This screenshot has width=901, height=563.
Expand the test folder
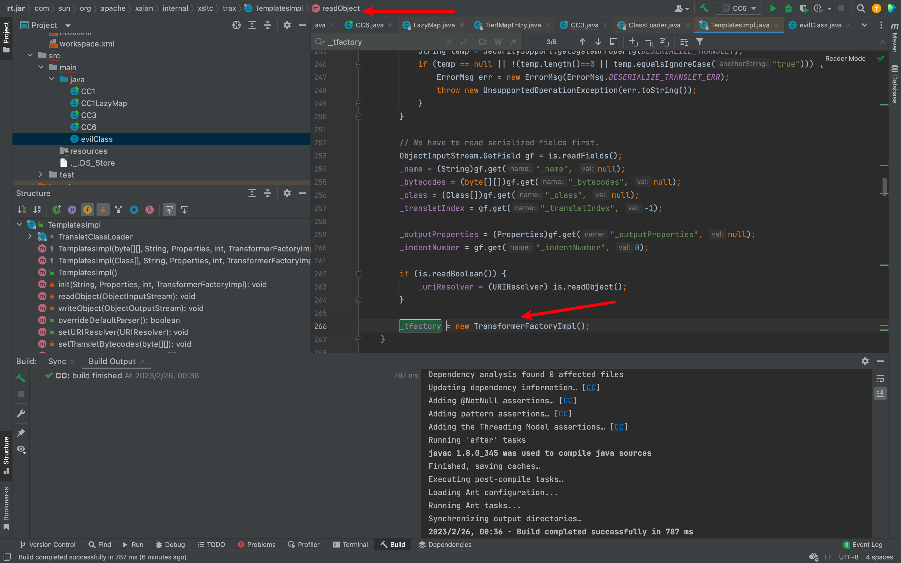tap(41, 175)
